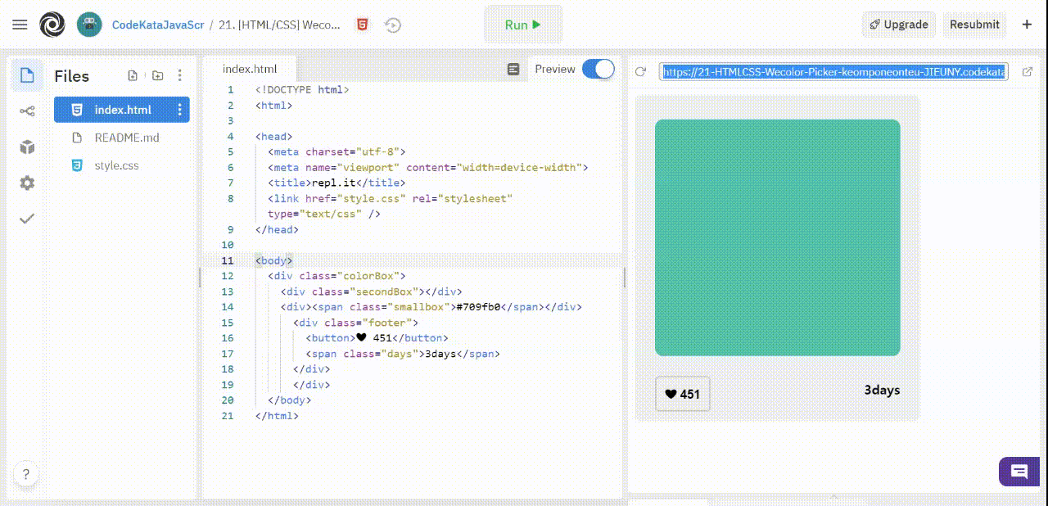This screenshot has height=506, width=1048.
Task: Click line number 10 in the gutter
Action: tap(228, 245)
